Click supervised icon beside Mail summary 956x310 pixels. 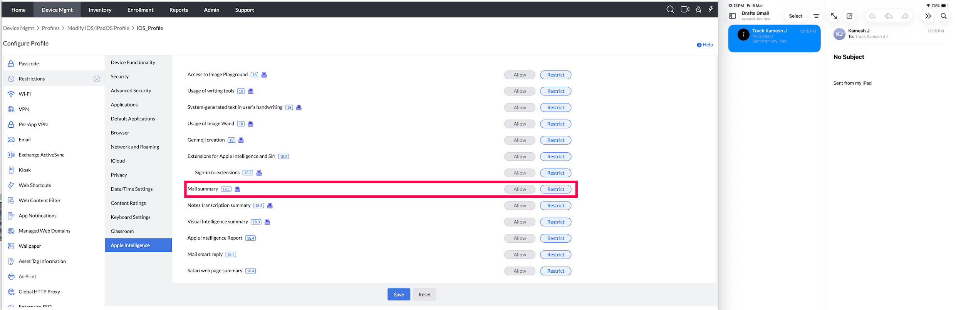point(237,189)
